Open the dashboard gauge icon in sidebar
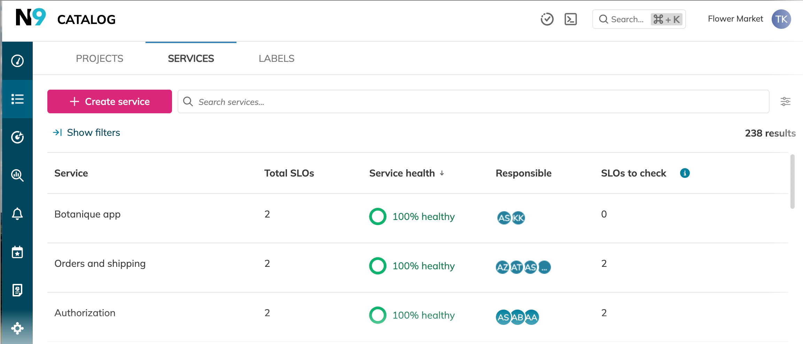This screenshot has width=803, height=344. pos(17,61)
